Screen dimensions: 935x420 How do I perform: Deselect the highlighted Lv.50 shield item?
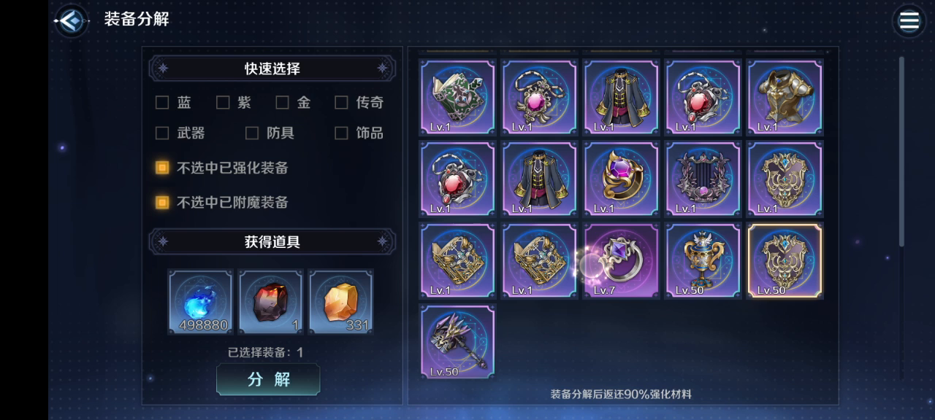(x=785, y=260)
